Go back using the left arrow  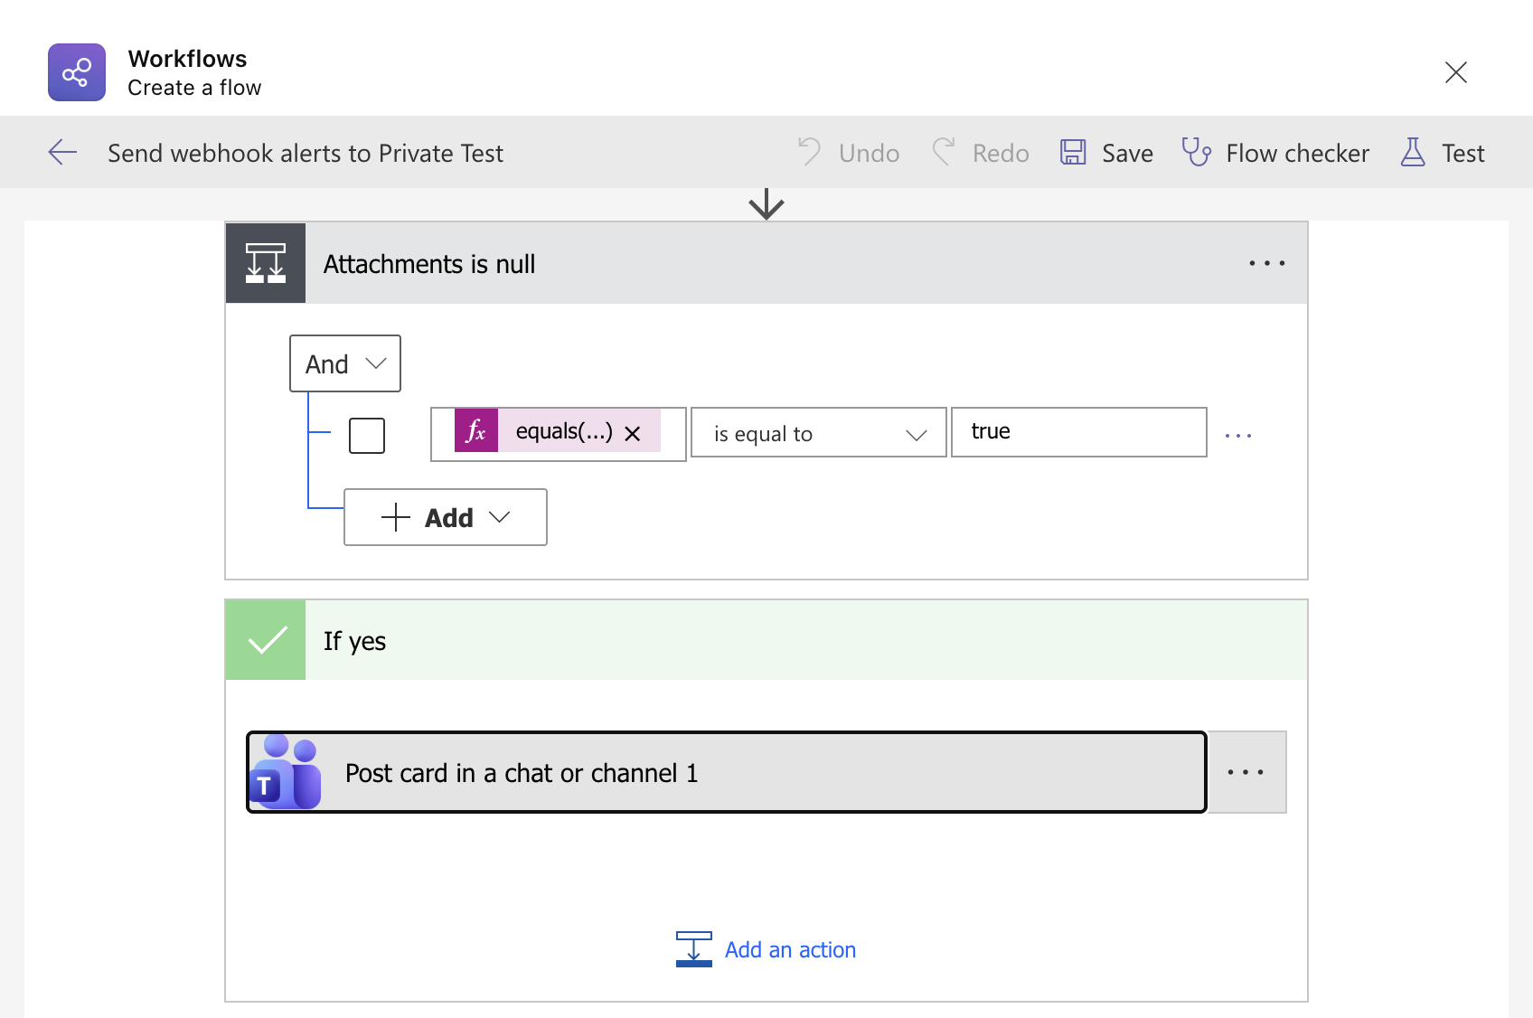pyautogui.click(x=62, y=153)
